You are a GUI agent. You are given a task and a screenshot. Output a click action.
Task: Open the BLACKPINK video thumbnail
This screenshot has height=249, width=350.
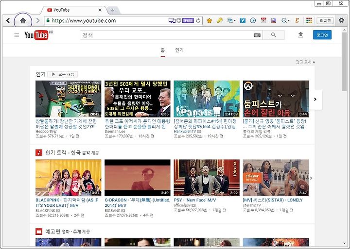coord(69,178)
